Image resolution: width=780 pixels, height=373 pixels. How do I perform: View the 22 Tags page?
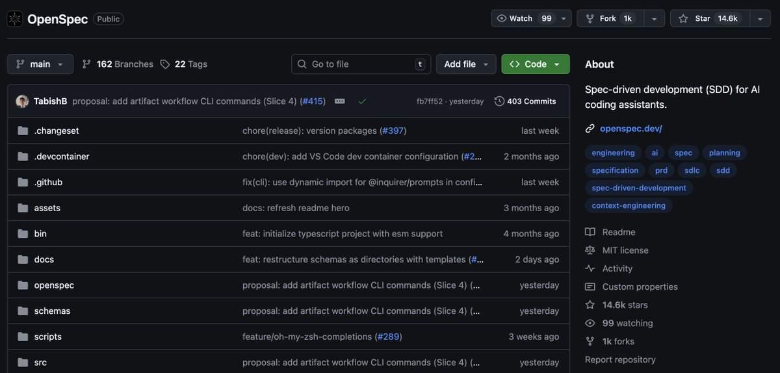(x=184, y=64)
